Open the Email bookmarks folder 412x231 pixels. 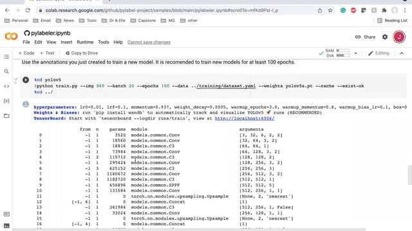click(42, 21)
